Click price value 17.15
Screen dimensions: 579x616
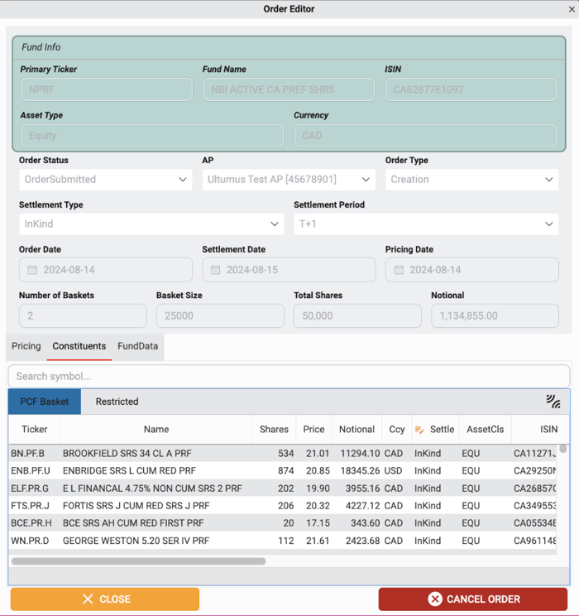(x=318, y=523)
